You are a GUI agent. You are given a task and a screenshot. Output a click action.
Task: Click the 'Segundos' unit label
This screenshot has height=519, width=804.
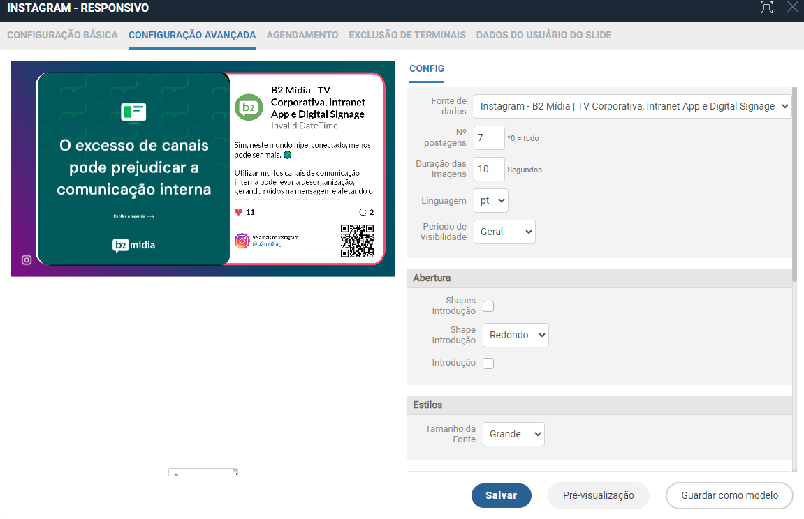point(525,170)
